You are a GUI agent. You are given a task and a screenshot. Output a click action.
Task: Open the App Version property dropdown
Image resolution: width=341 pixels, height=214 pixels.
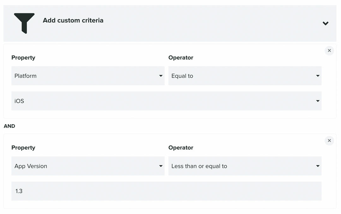88,166
